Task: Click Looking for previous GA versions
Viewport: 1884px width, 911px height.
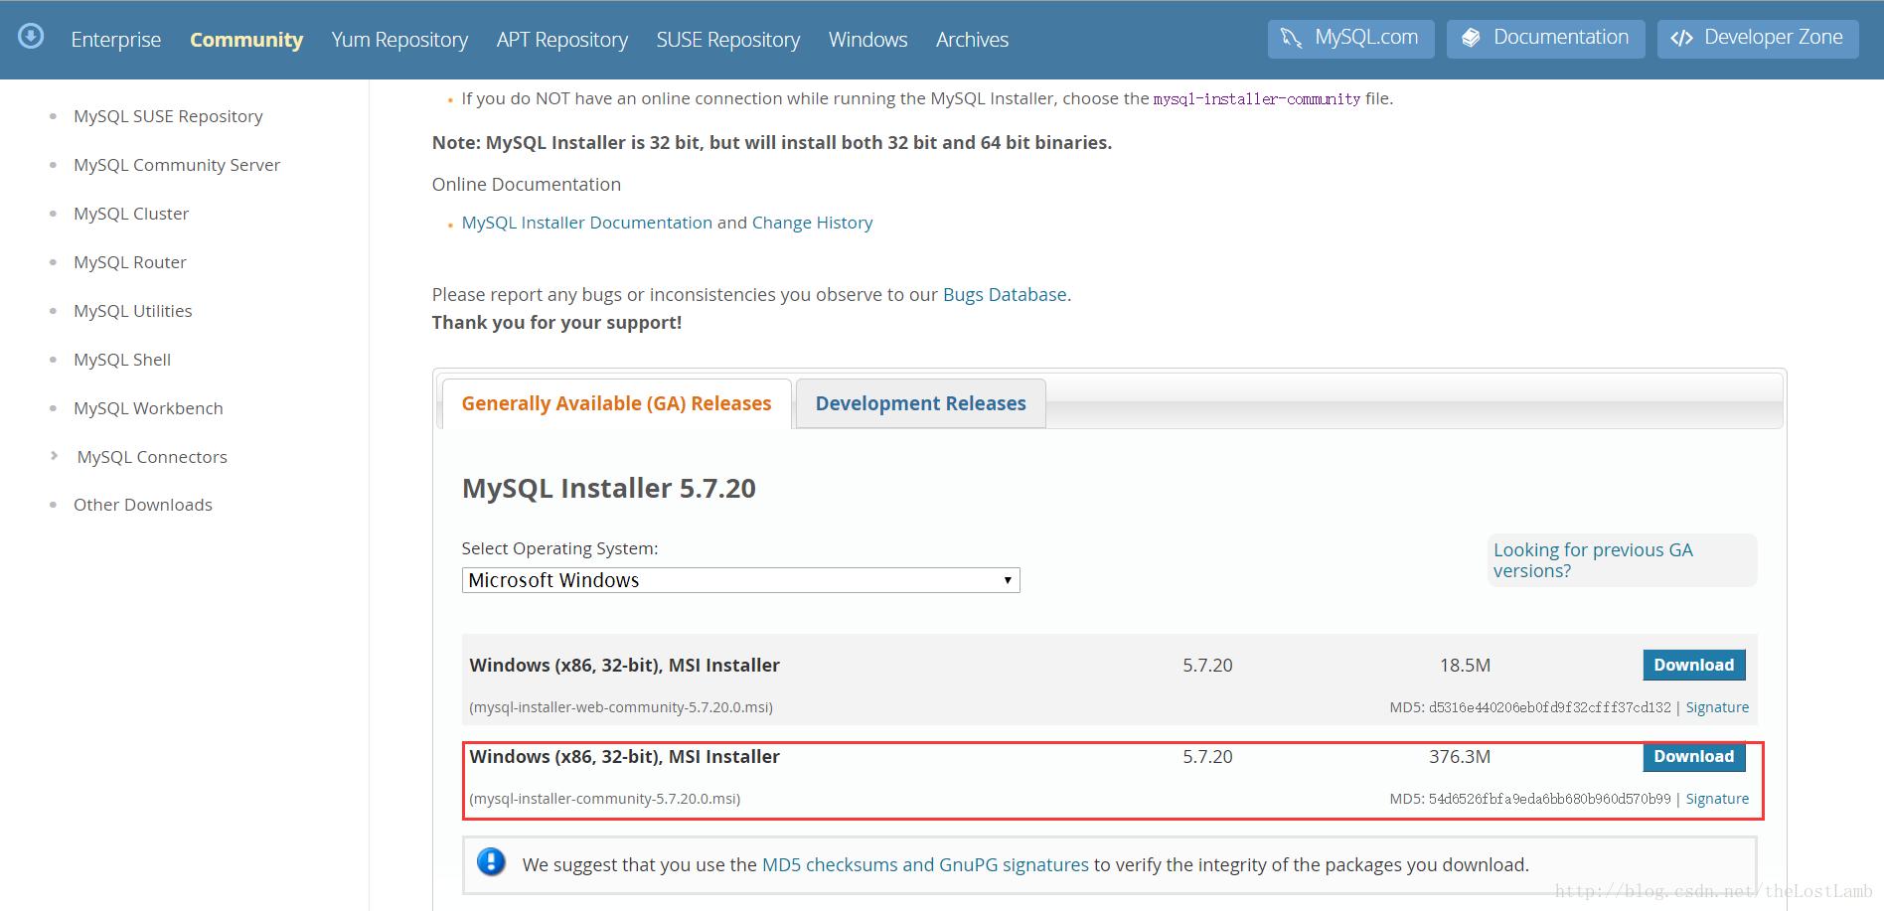Action: (x=1593, y=560)
